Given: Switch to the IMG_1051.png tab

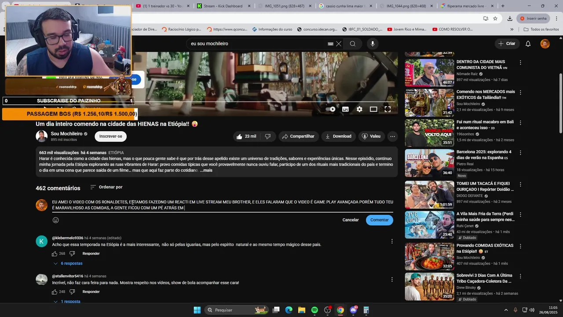Looking at the screenshot, I should (x=285, y=6).
